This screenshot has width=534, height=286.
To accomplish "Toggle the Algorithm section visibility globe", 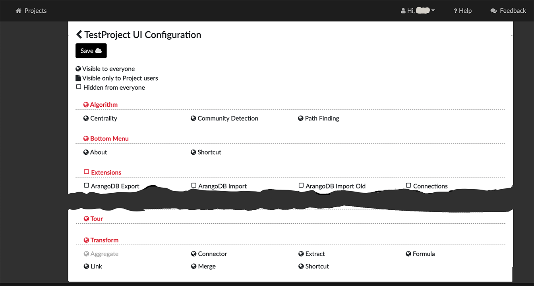I will tap(86, 105).
